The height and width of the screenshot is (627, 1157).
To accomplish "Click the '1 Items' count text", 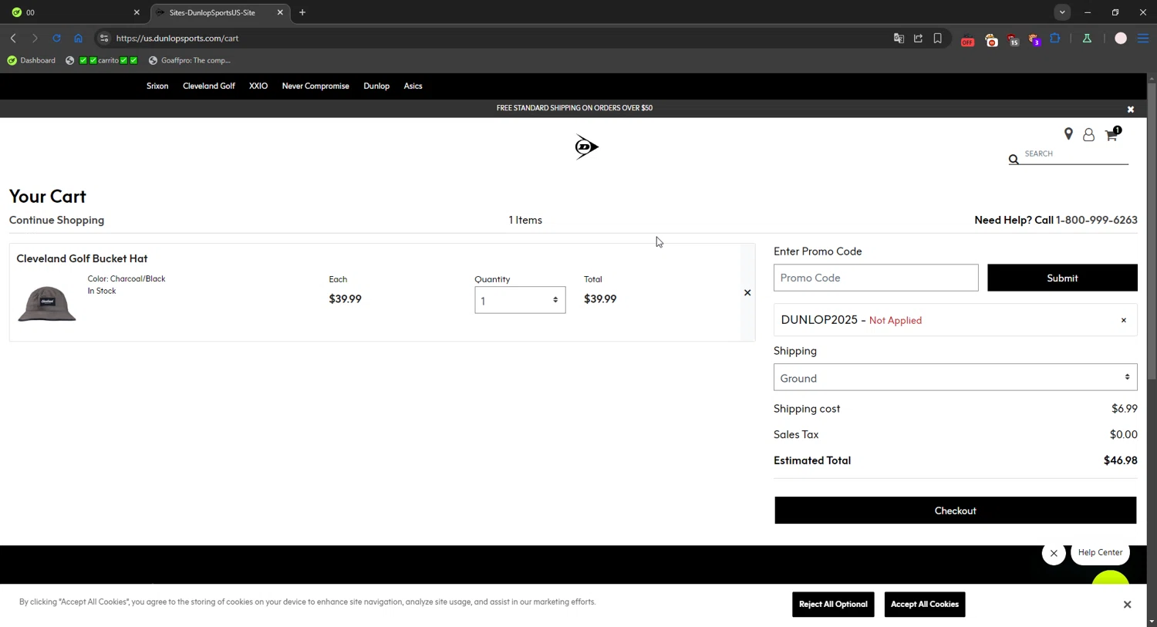I will click(525, 220).
